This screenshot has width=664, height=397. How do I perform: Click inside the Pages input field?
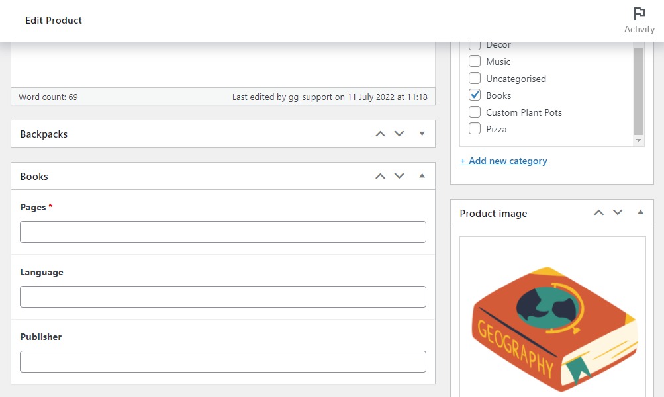[x=222, y=232]
